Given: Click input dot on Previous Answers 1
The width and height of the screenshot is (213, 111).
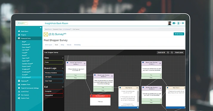Looking at the screenshot, I should tap(67, 63).
